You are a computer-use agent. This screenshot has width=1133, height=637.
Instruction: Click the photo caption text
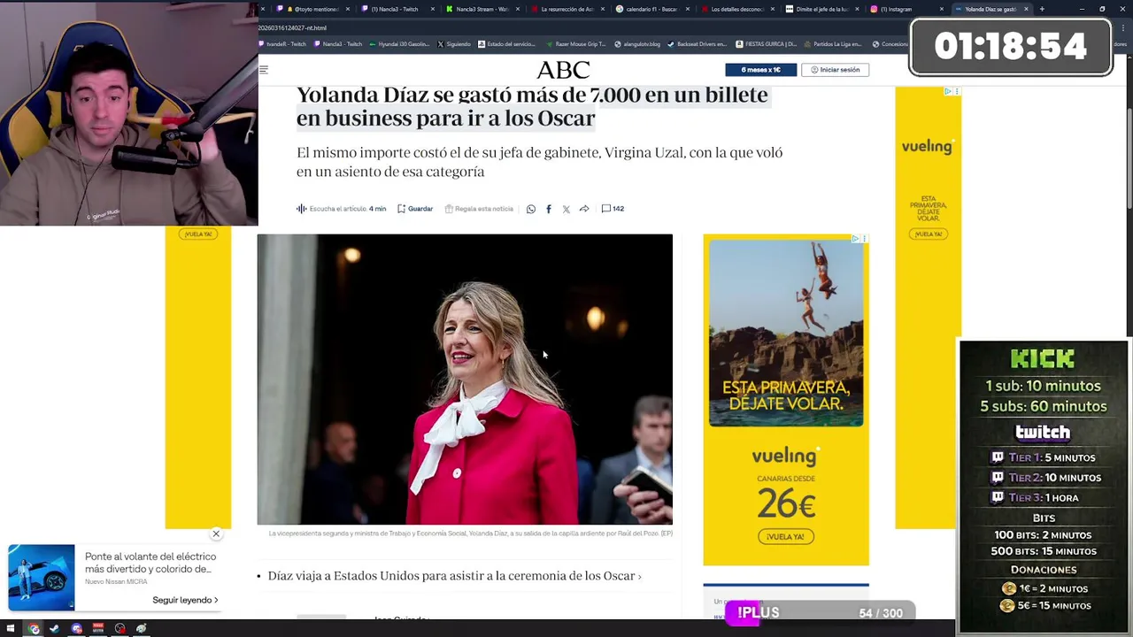pyautogui.click(x=470, y=533)
